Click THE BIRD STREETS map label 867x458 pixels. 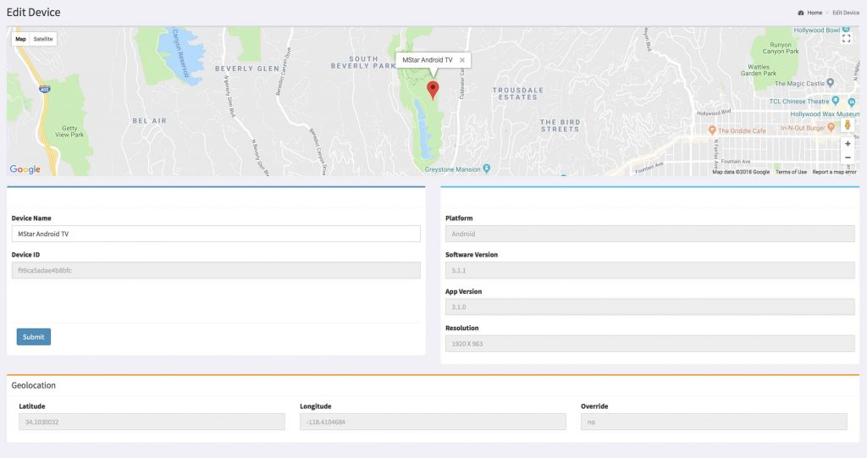(561, 125)
